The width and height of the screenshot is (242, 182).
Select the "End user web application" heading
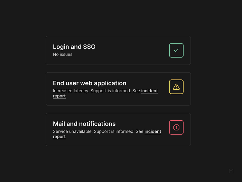[89, 83]
